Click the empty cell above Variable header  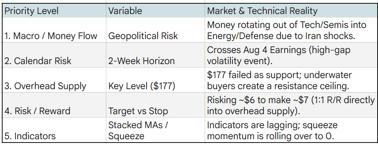(x=155, y=1)
